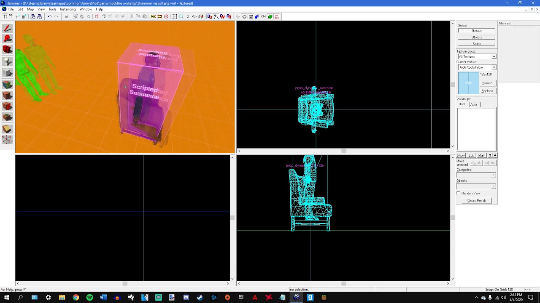Click the Create Prefab button

pyautogui.click(x=477, y=201)
